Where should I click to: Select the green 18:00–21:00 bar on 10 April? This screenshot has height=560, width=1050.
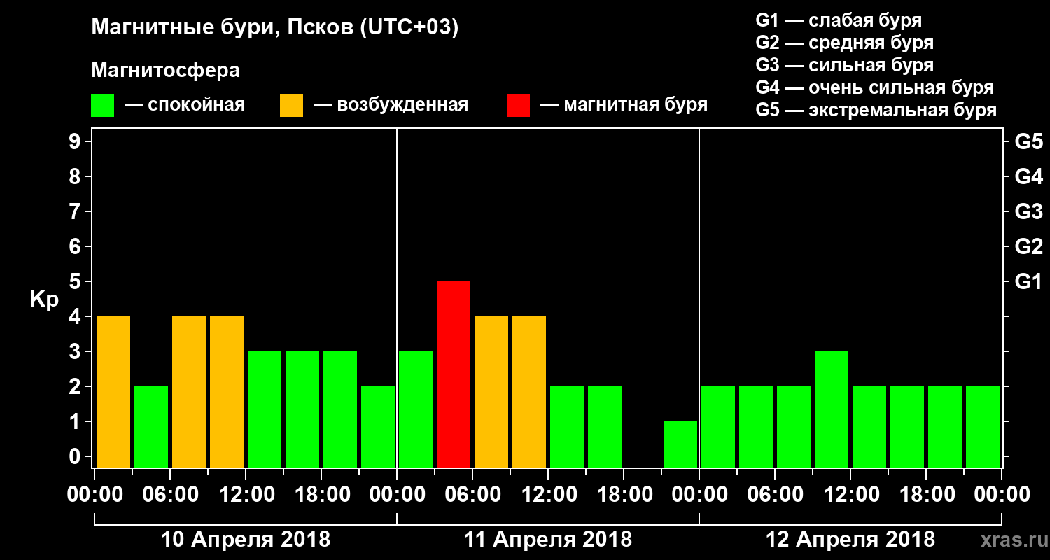click(x=340, y=409)
